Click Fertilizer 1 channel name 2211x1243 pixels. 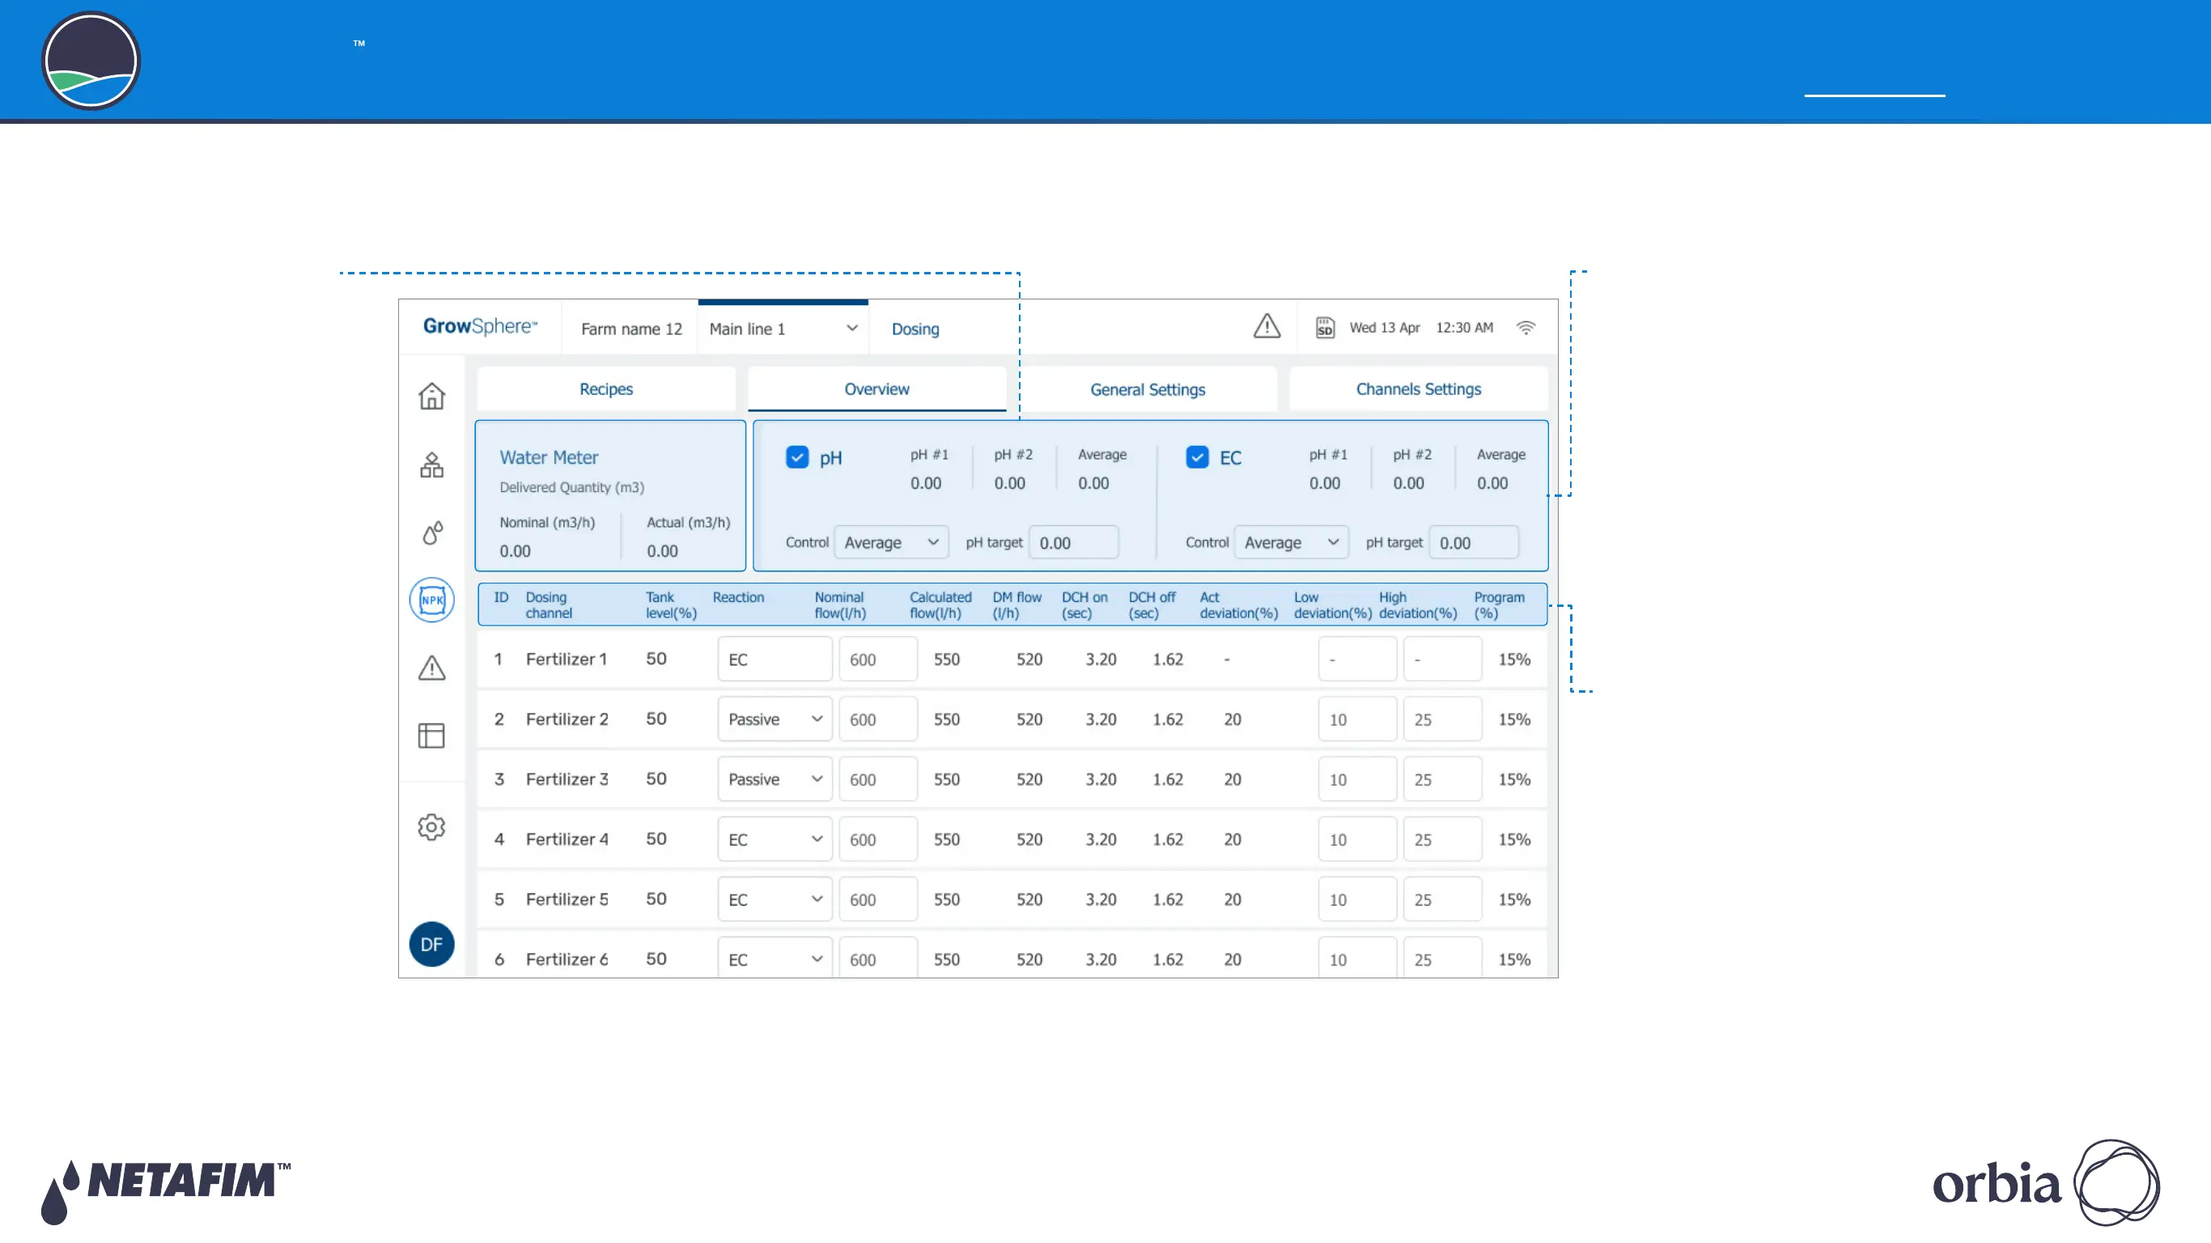point(567,660)
